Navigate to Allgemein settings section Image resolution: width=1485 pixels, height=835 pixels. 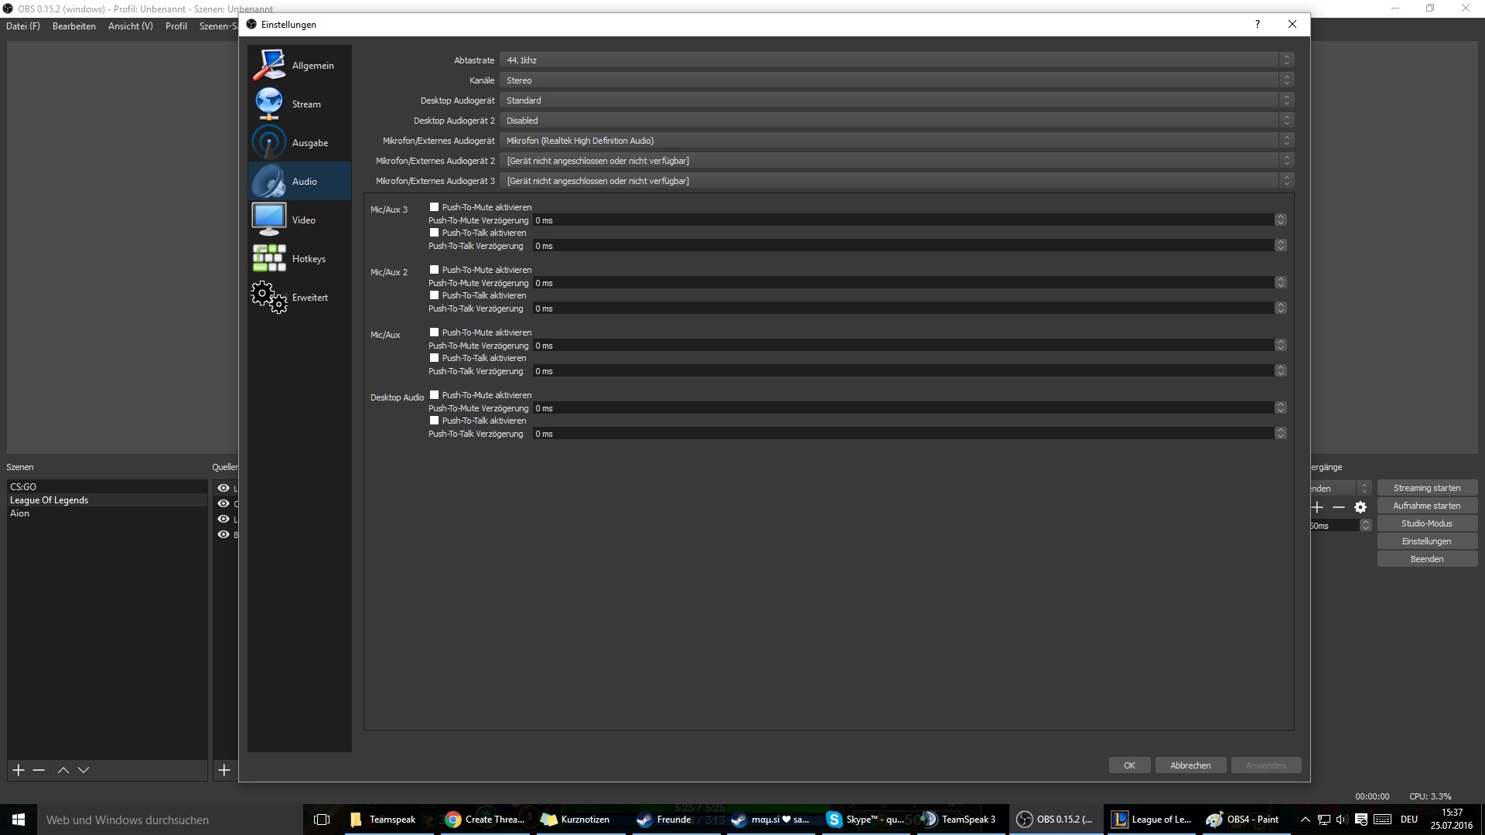point(299,65)
